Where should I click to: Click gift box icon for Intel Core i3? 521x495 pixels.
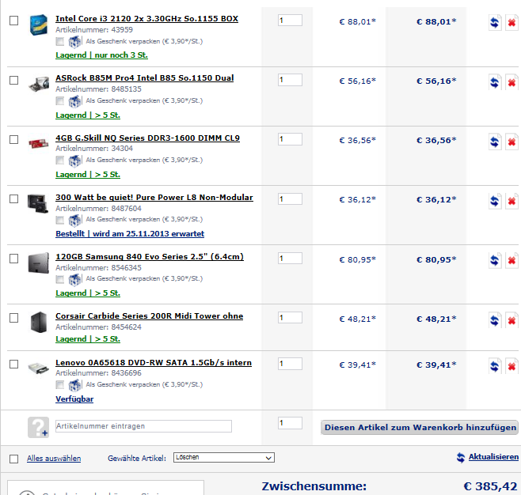click(x=74, y=42)
